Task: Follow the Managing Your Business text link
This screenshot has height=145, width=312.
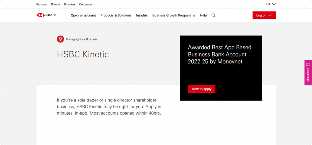Action: pyautogui.click(x=81, y=39)
